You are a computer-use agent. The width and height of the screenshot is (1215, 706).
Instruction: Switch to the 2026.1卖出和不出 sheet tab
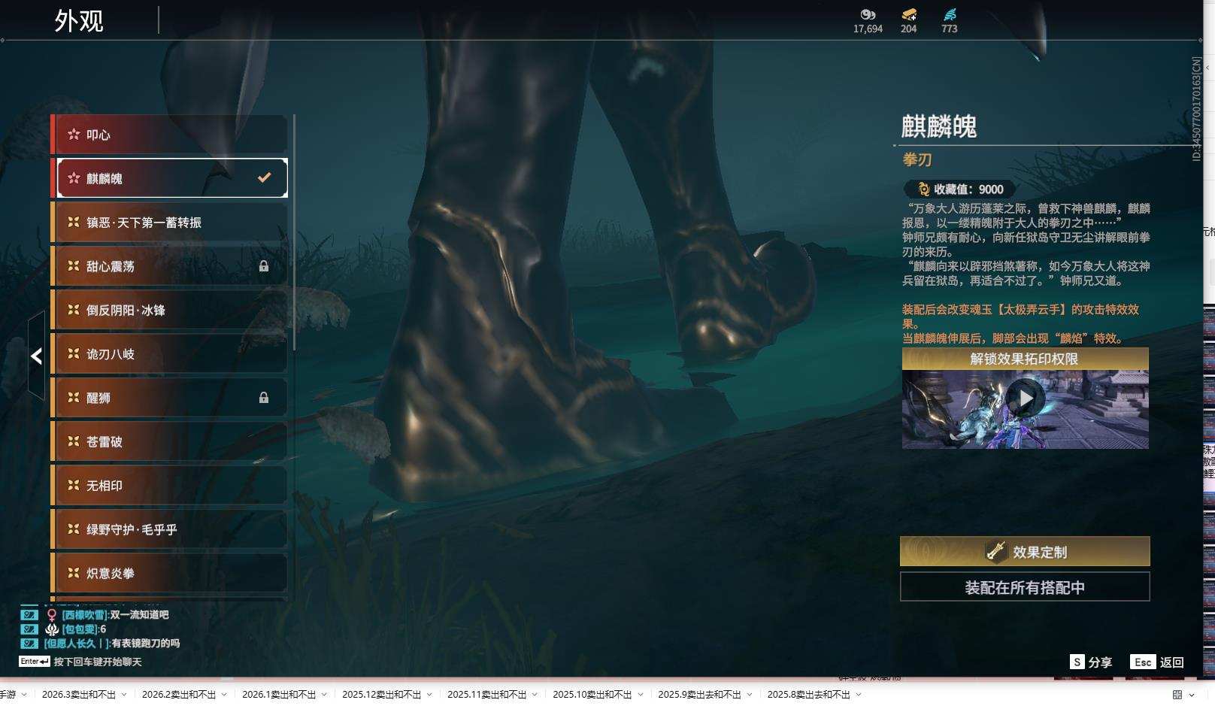279,695
